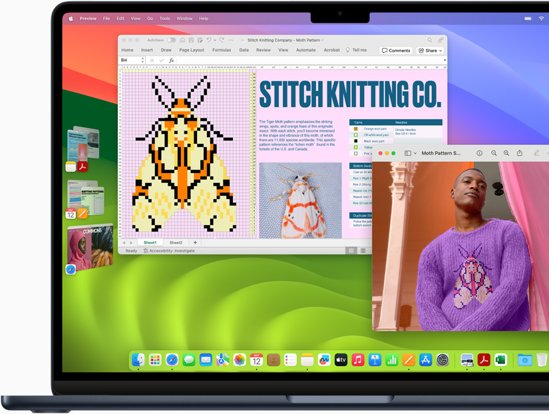
Task: Open the Markup pen tool in Preview
Action: [535, 152]
